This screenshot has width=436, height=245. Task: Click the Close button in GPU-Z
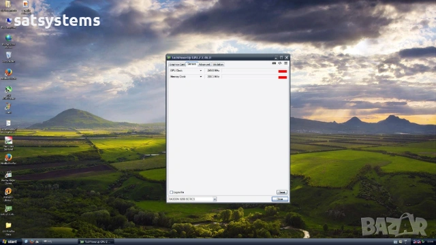280,199
